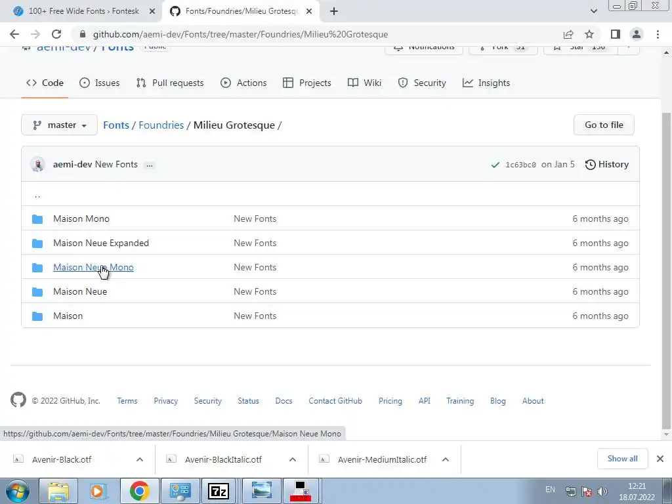672x504 pixels.
Task: Open the Pull requests tab
Action: point(170,83)
